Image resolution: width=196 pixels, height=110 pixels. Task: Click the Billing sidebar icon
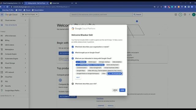click(x=2, y=40)
